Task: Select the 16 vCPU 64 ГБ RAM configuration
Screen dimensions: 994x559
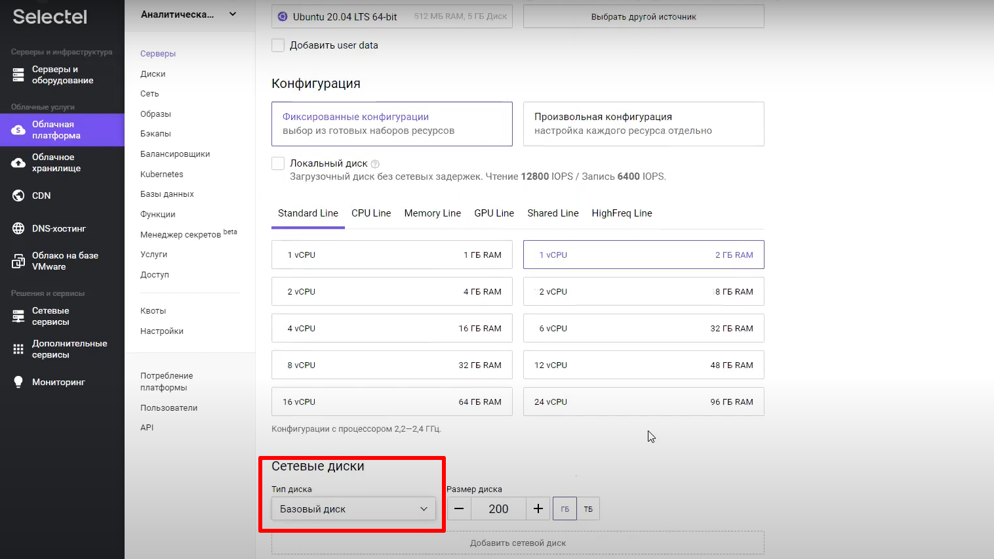Action: pos(392,402)
